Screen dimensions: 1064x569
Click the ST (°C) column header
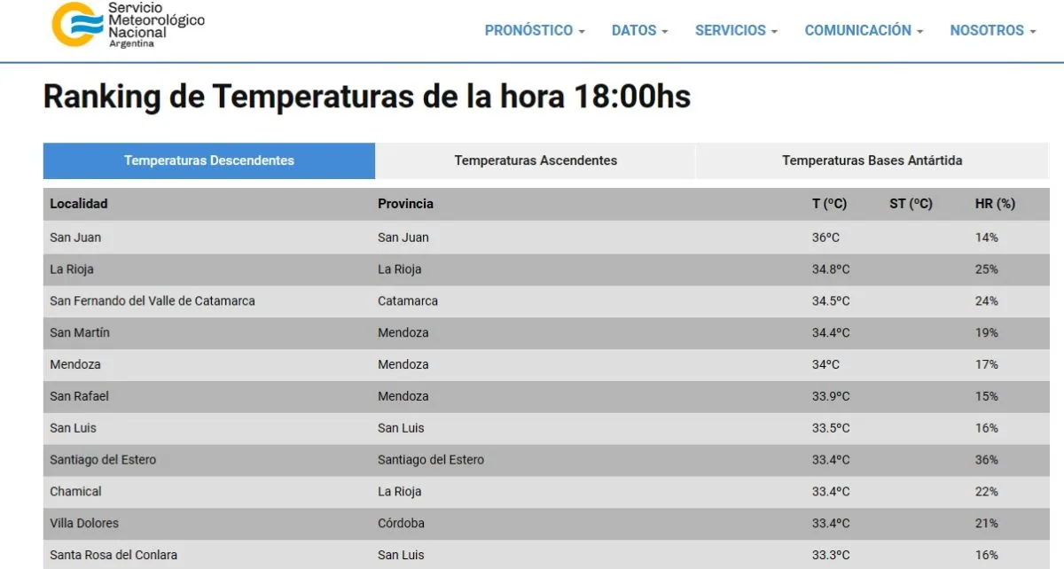tap(910, 203)
